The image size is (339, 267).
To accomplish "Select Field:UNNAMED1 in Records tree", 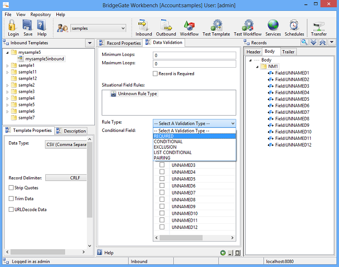I will pos(288,73).
